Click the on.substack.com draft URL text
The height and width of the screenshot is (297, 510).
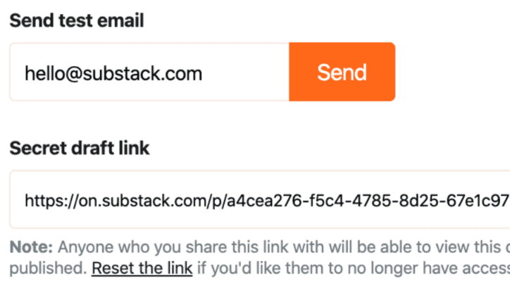pyautogui.click(x=267, y=201)
